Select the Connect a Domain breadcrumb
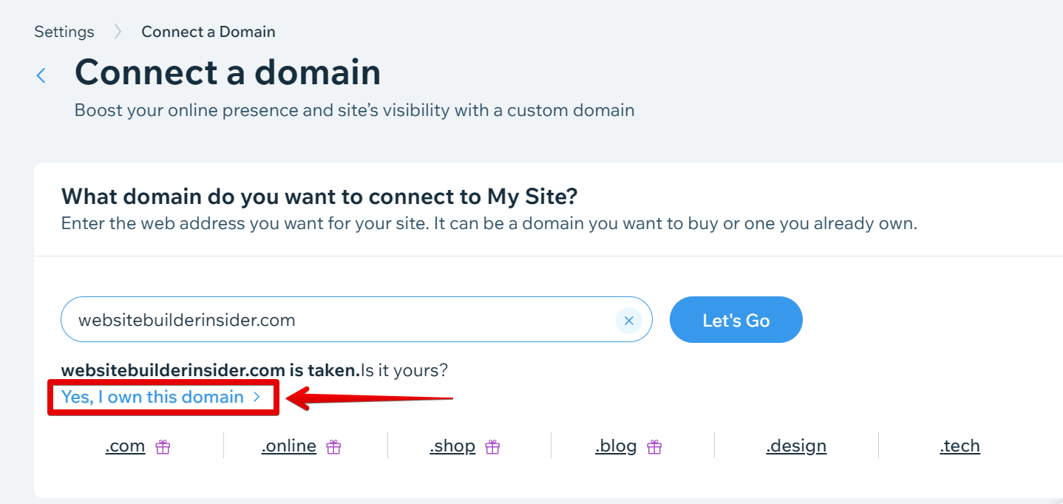1063x504 pixels. [208, 32]
